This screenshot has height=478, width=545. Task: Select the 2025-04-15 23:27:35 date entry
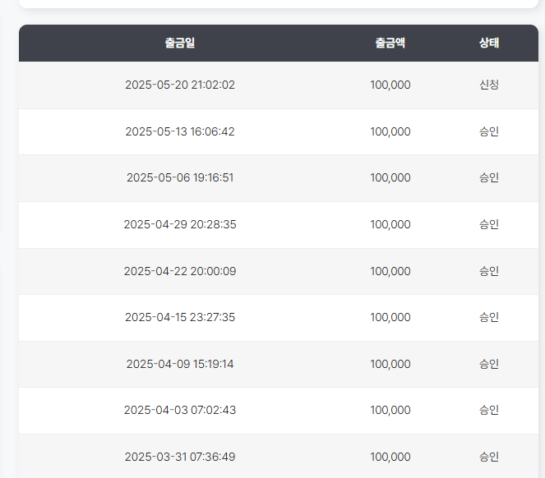180,318
